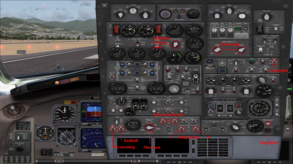Toggle the left Structural De-ice switch
This screenshot has width=293, height=164.
tap(163, 121)
